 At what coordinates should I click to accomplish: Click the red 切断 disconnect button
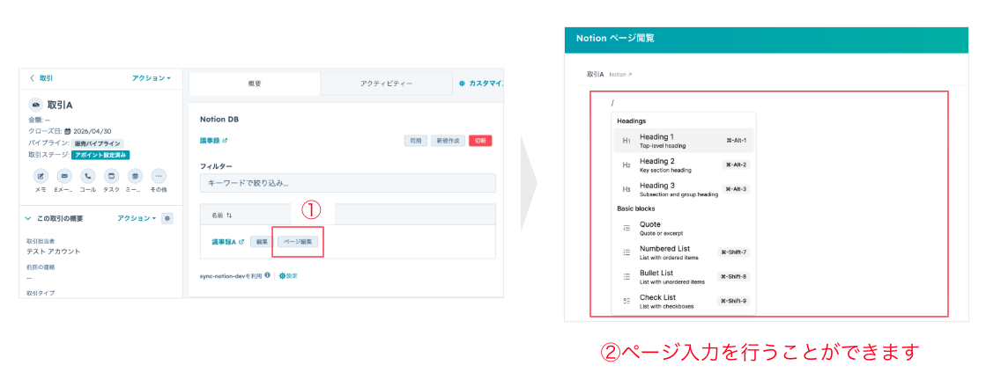click(x=480, y=141)
